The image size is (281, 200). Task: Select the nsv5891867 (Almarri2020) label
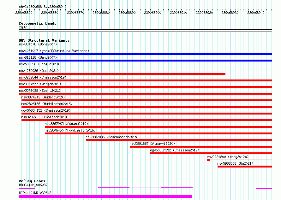pos(152,144)
